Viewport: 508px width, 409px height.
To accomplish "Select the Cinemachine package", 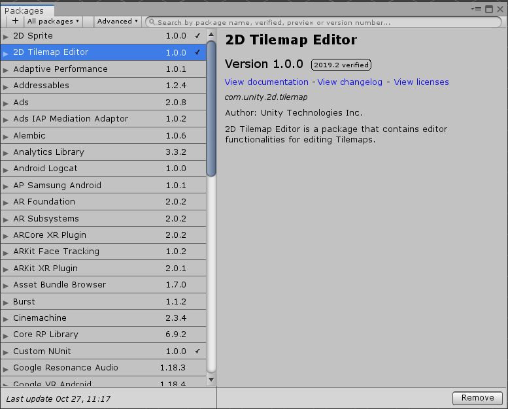I will [x=103, y=318].
